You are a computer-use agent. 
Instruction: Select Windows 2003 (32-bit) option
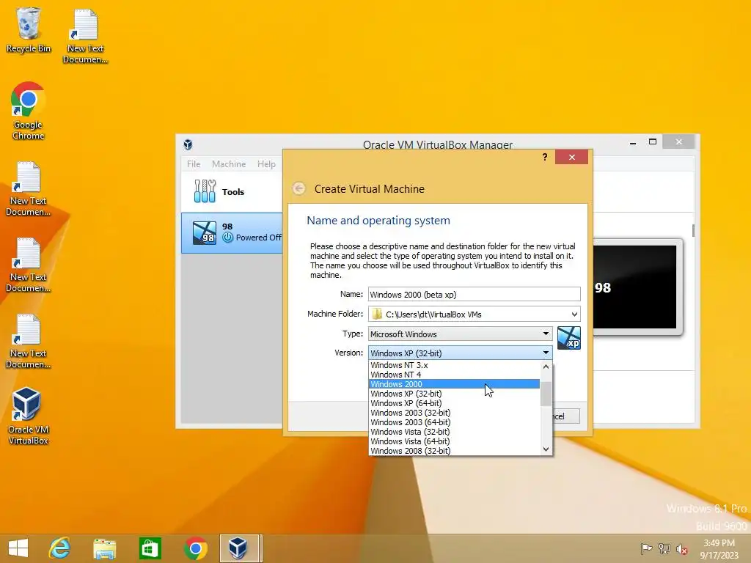[x=454, y=413]
